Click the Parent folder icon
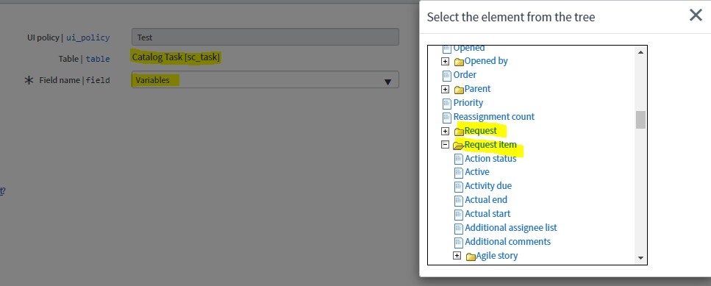 (459, 89)
